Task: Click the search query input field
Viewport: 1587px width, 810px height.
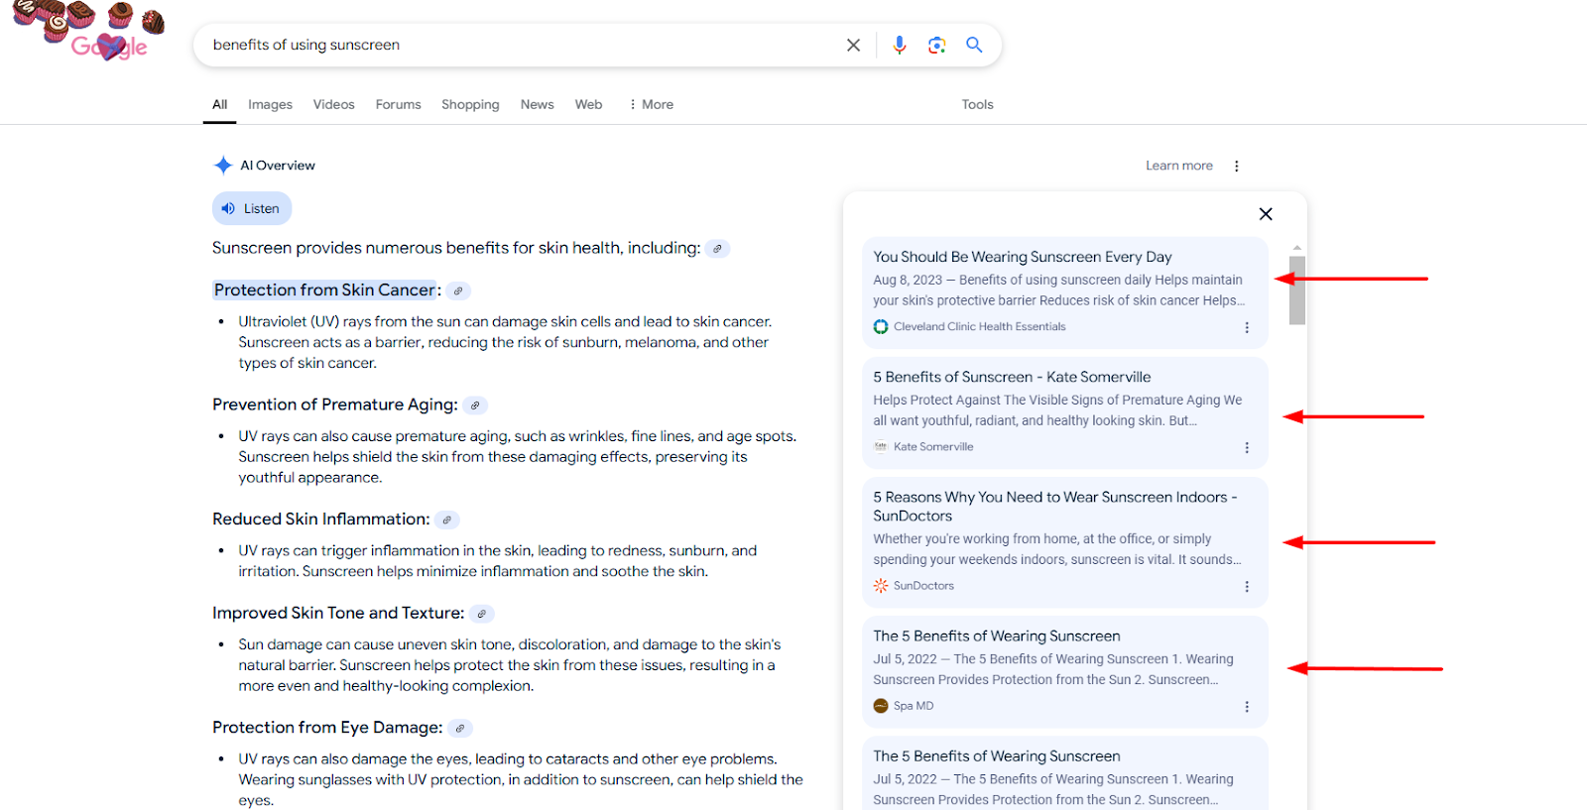Action: pyautogui.click(x=521, y=45)
